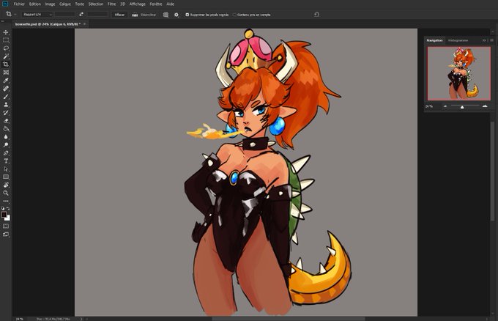Swap crop width and height values
Image resolution: width=498 pixels, height=321 pixels.
tap(81, 15)
